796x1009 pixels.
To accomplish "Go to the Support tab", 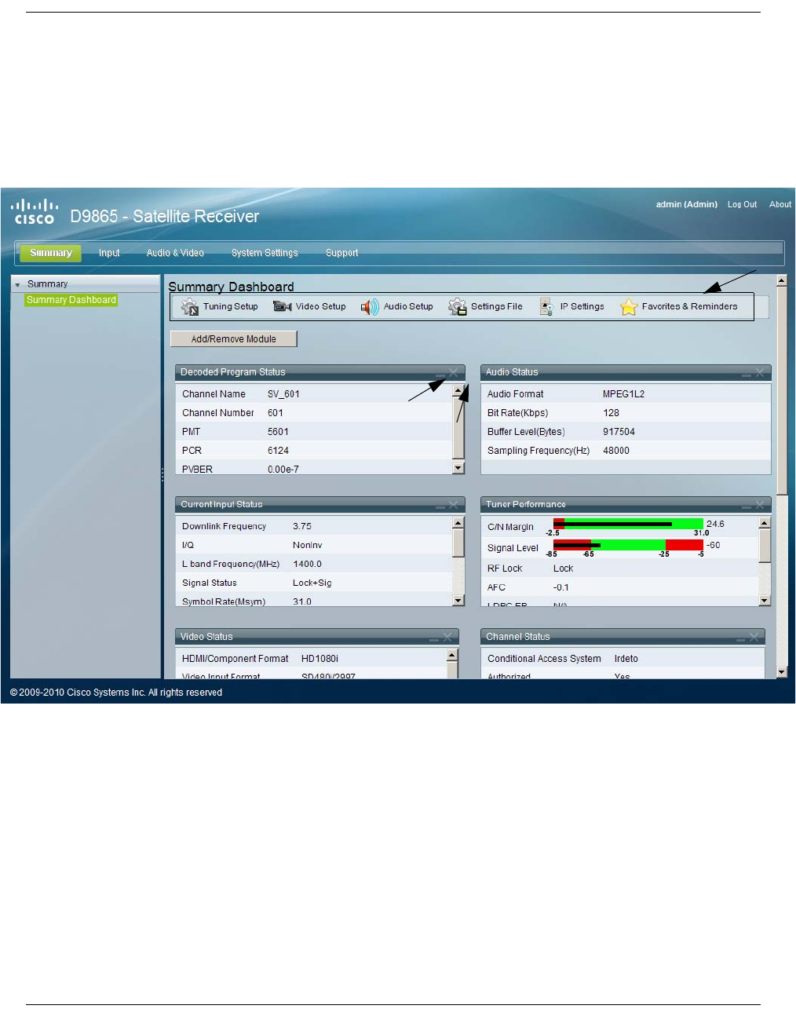I will click(341, 253).
